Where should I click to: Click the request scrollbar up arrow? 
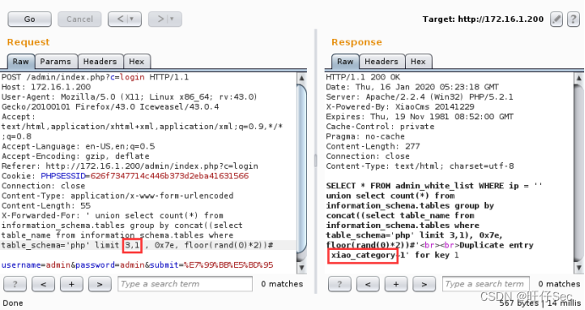302,78
